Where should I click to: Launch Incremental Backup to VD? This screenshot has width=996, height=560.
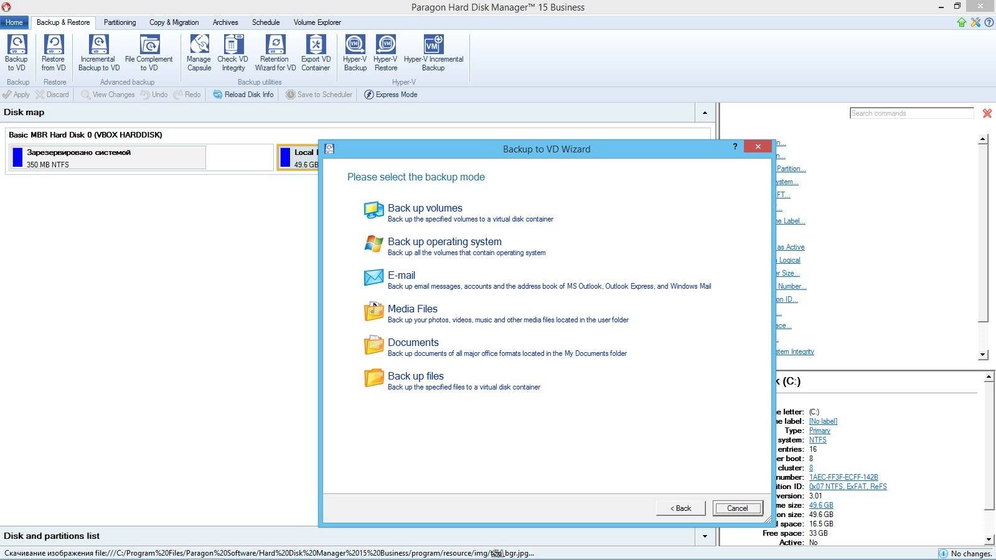pyautogui.click(x=98, y=54)
